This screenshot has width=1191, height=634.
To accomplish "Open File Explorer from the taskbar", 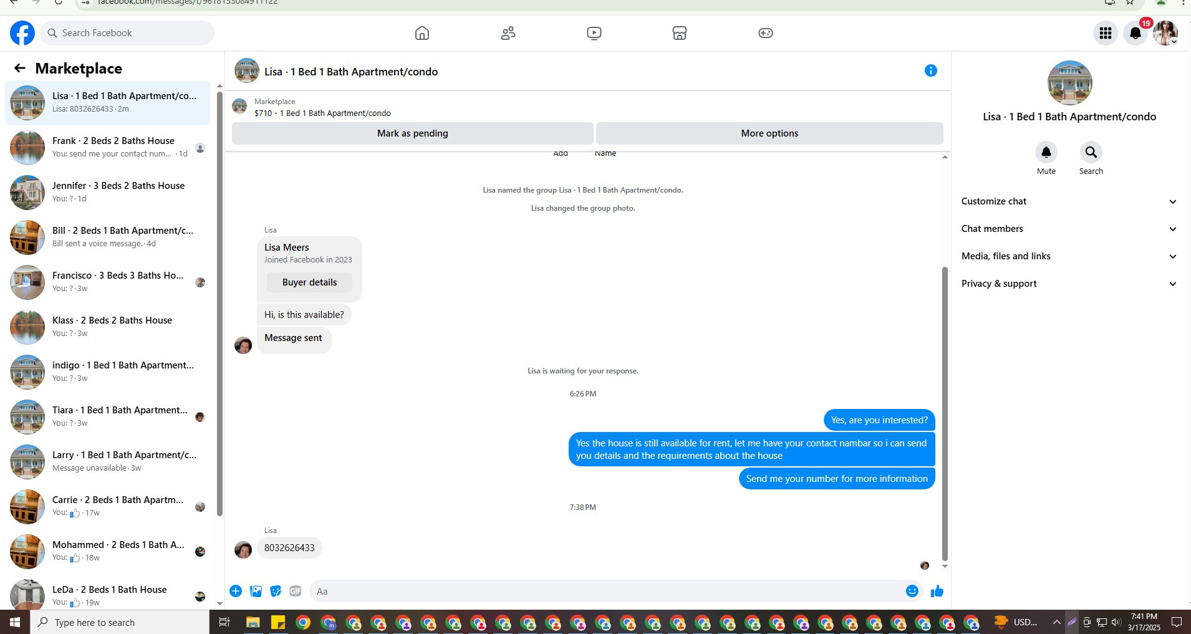I will 253,622.
